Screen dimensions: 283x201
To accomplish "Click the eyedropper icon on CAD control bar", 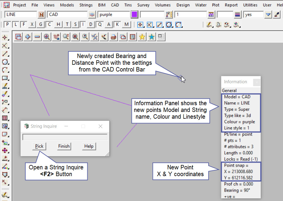I will pos(276,14).
